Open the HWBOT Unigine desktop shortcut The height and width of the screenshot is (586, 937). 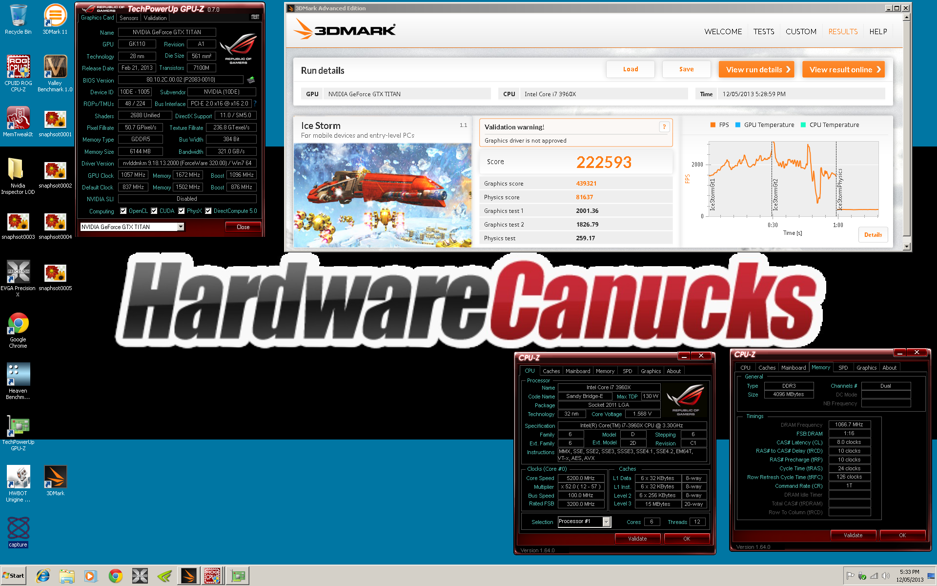coord(18,484)
